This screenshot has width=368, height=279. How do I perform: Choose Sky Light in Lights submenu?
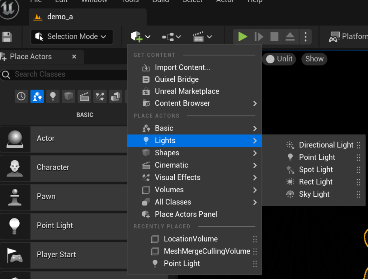[314, 194]
